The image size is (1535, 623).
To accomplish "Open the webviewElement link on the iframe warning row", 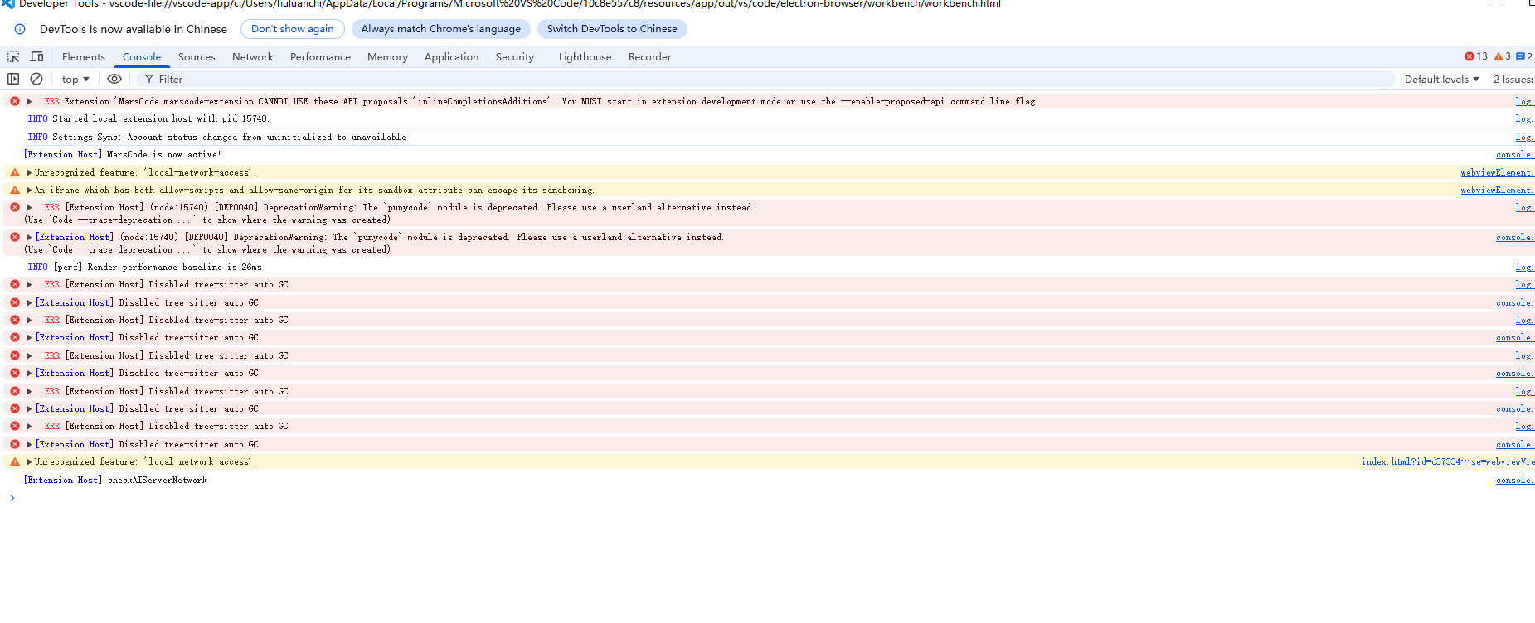I will tap(1497, 190).
